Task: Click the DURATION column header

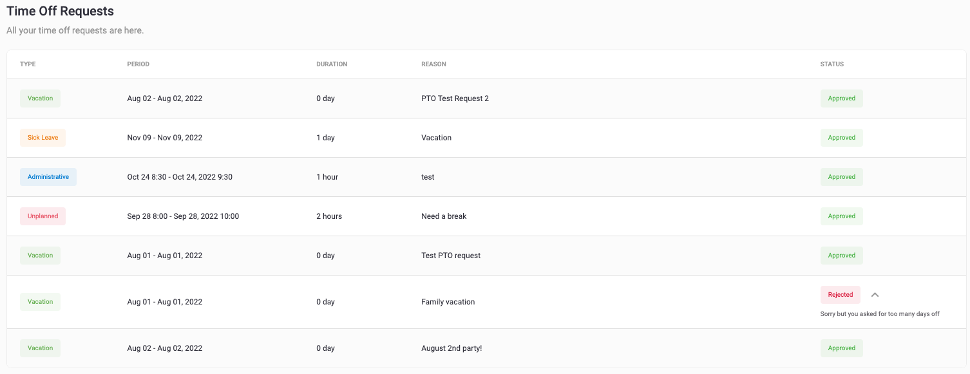Action: coord(332,64)
